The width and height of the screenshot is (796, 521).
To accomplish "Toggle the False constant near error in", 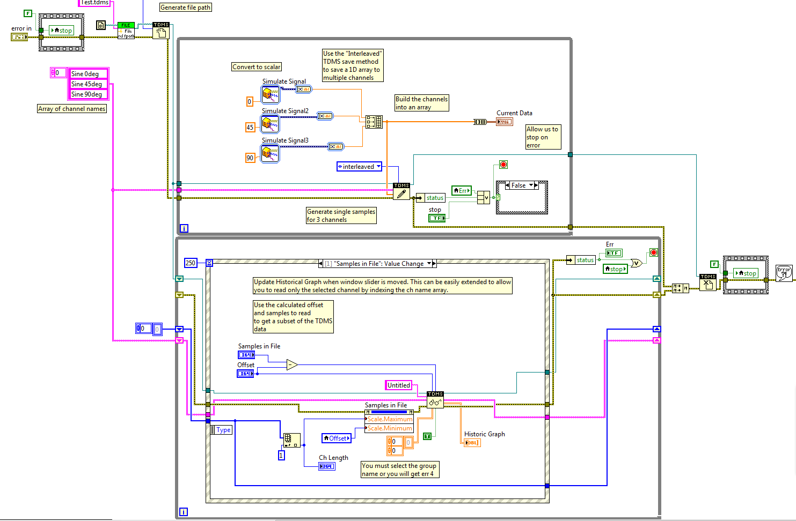I will (x=28, y=13).
